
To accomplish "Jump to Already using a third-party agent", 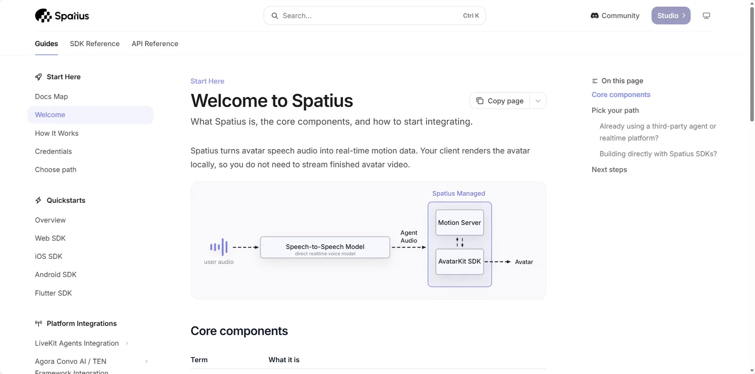I will coord(658,132).
